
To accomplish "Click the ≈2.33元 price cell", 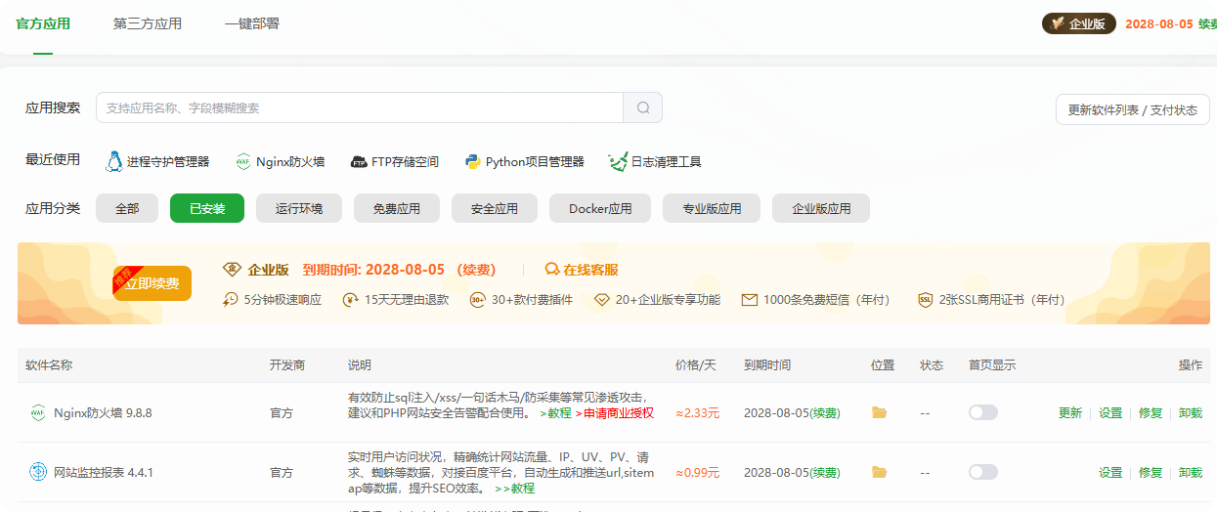I will coord(698,413).
